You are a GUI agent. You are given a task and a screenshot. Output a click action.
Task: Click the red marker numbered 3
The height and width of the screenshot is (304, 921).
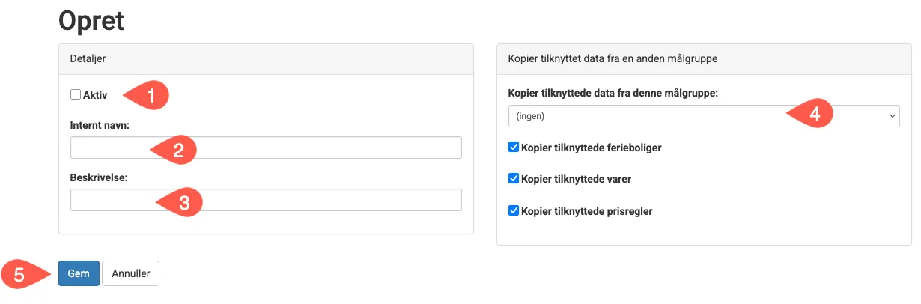coord(180,202)
